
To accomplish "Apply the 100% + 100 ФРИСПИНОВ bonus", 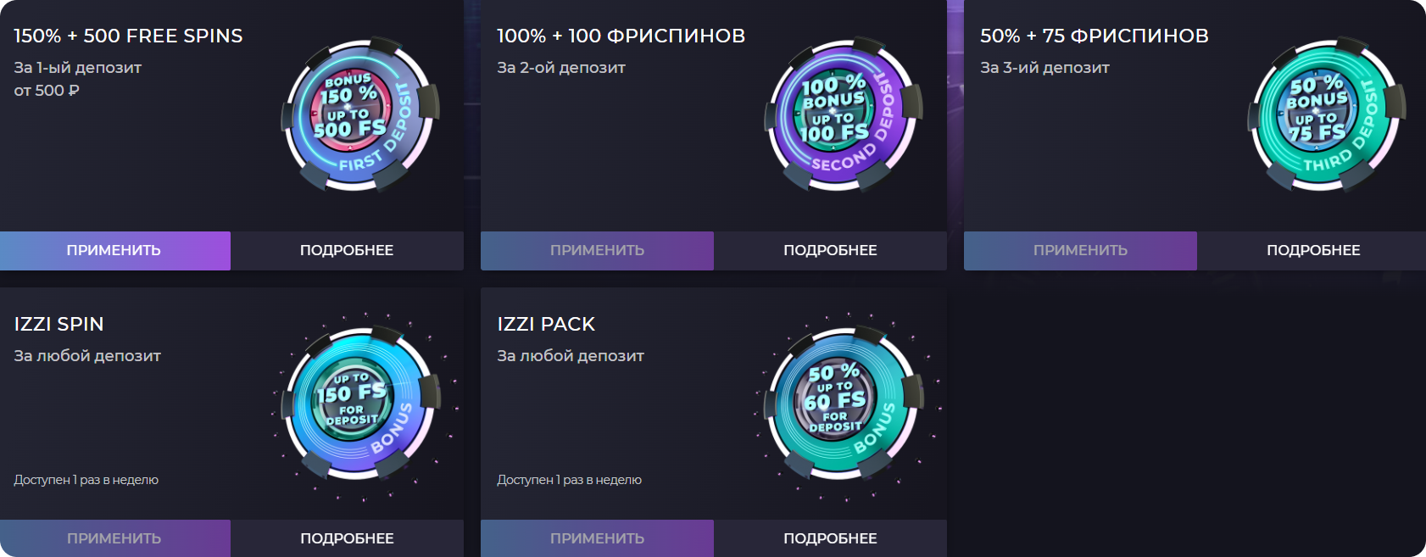I will tap(597, 250).
